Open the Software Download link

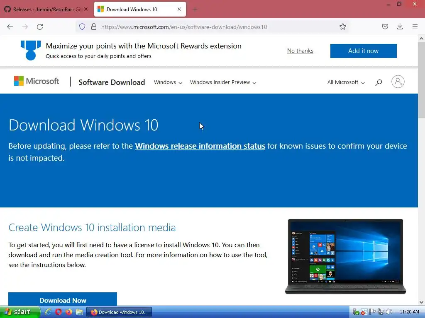[112, 82]
